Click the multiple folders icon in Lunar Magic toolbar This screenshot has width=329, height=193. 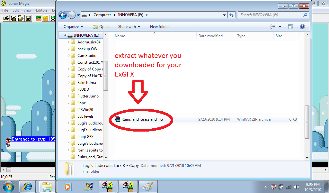pos(13,18)
